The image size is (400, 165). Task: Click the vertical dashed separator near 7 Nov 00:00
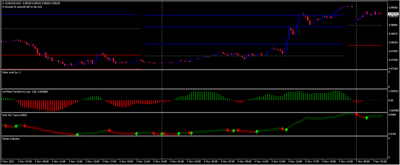356,79
